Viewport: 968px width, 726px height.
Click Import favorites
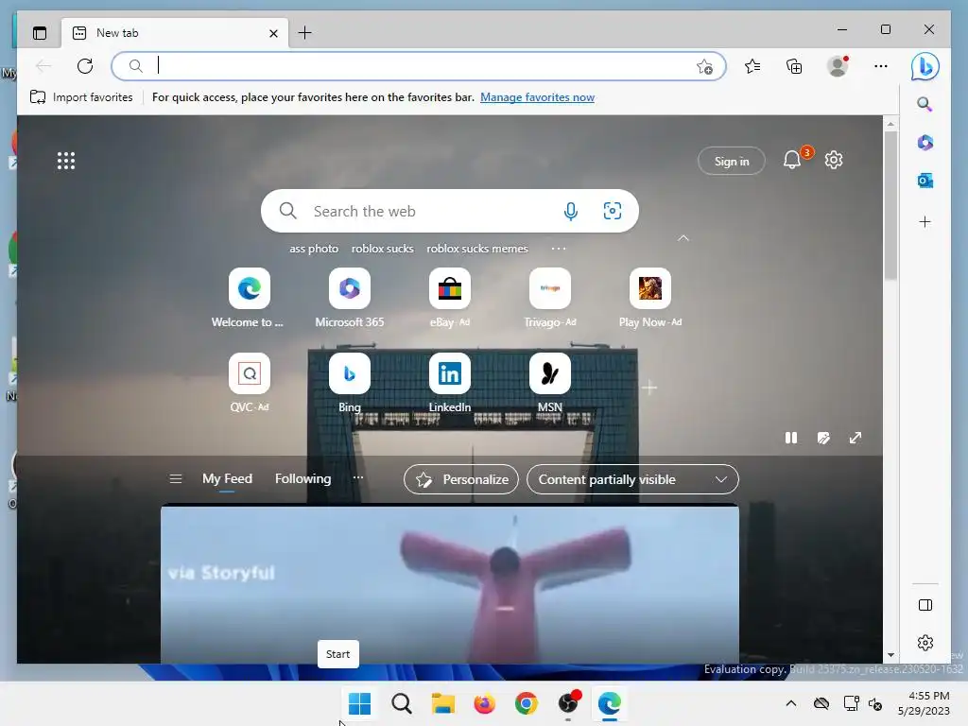pos(81,97)
